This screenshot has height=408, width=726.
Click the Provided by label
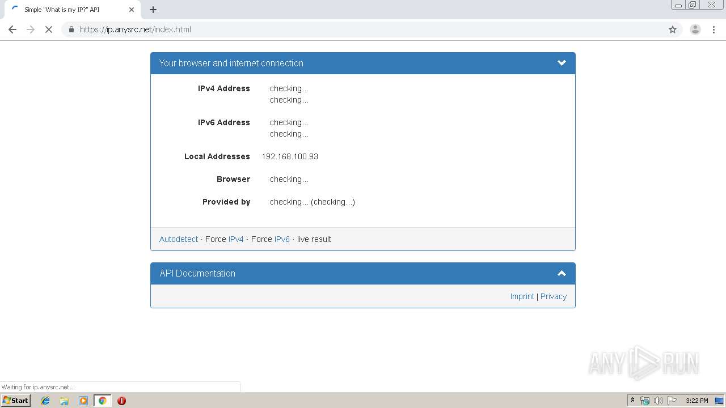point(226,202)
